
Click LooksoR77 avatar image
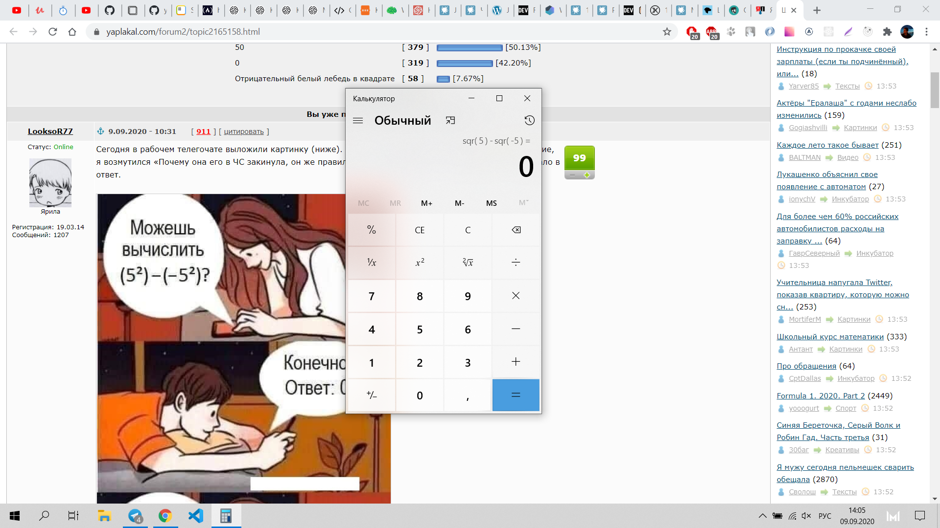pos(50,183)
